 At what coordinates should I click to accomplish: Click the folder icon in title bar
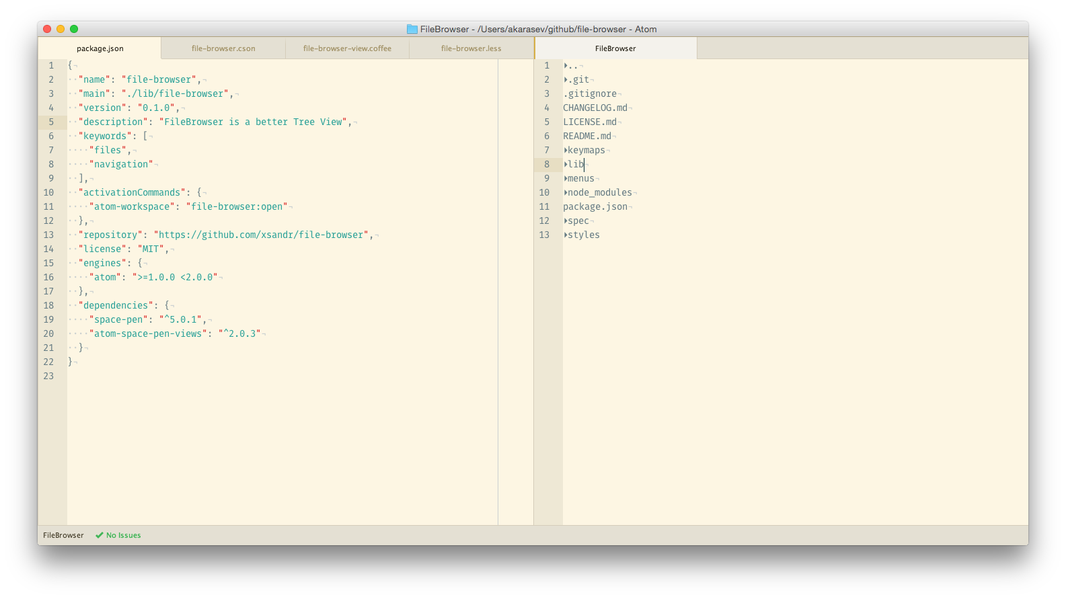[412, 29]
